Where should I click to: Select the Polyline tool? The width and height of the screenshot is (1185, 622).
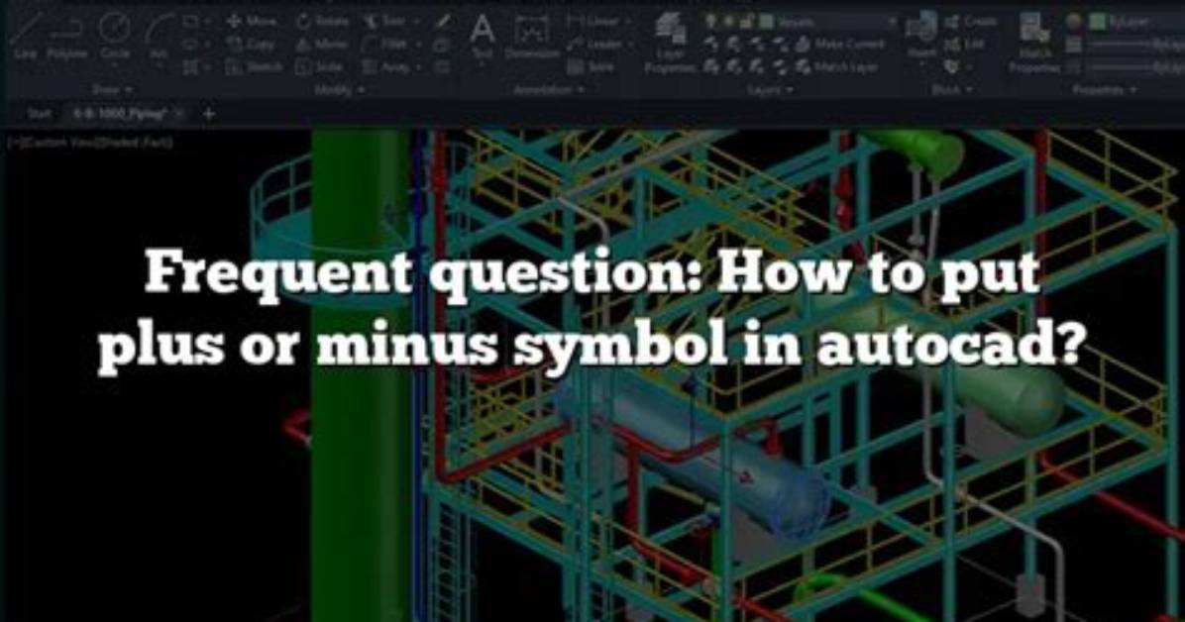66,37
